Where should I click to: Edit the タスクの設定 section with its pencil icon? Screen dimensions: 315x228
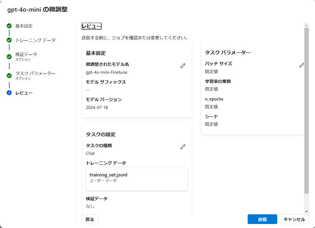click(x=183, y=147)
